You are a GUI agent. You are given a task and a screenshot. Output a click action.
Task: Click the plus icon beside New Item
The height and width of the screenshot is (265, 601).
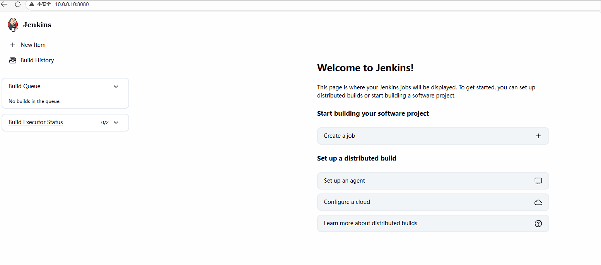[x=13, y=45]
